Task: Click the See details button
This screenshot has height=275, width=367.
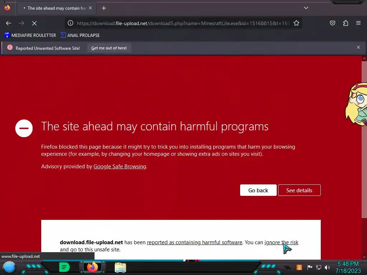Action: click(299, 190)
